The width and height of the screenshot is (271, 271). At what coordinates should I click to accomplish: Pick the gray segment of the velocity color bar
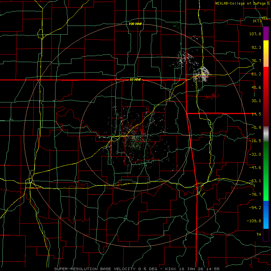click(x=266, y=134)
